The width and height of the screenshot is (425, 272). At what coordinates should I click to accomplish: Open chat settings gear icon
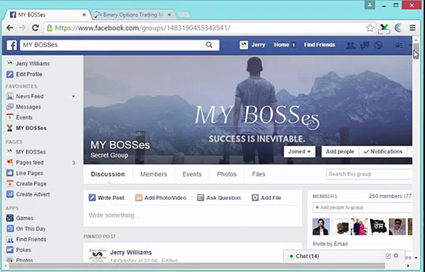[x=396, y=255]
